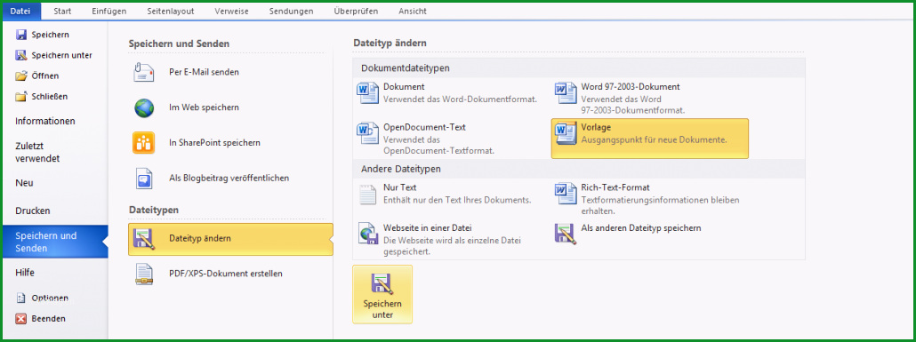This screenshot has height=342, width=916.
Task: Click the 'Andere Dateitypen' section header
Action: tap(401, 170)
